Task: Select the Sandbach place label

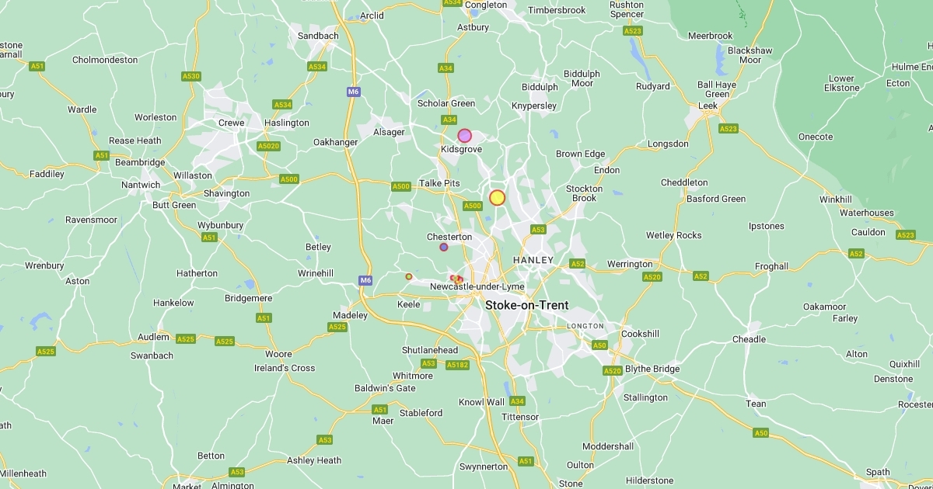Action: [x=318, y=36]
